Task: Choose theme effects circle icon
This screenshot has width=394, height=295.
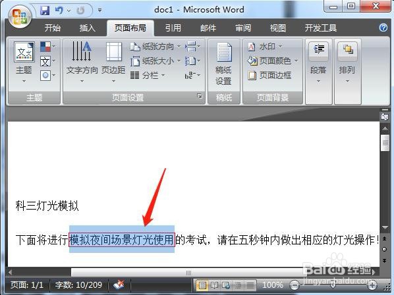Action: (47, 75)
